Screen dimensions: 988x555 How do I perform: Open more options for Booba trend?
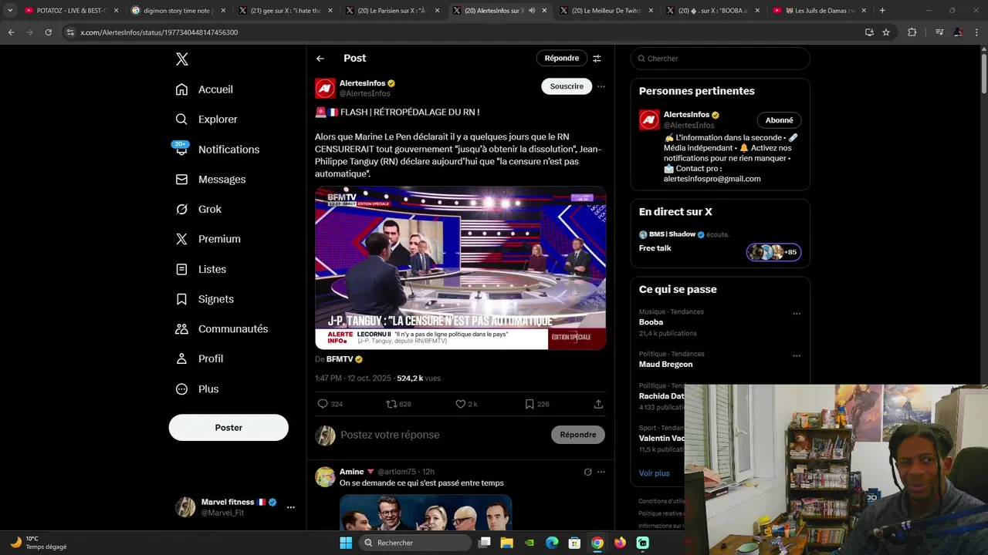797,314
